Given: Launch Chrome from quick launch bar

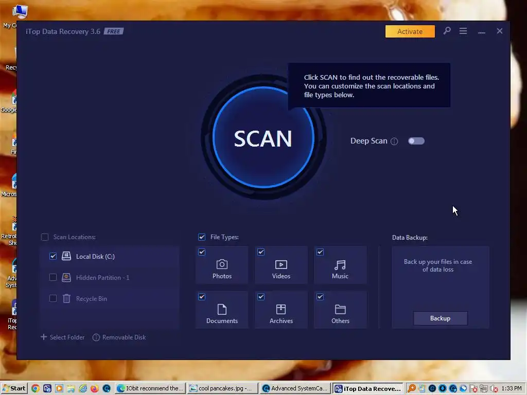Looking at the screenshot, I should [x=36, y=389].
